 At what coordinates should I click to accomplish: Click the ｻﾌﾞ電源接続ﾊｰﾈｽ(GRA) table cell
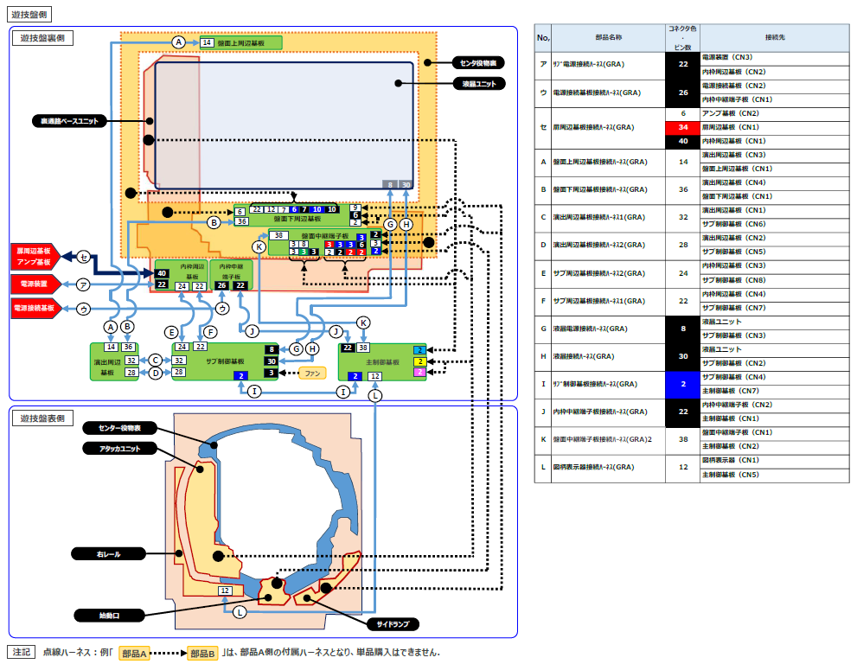click(608, 66)
